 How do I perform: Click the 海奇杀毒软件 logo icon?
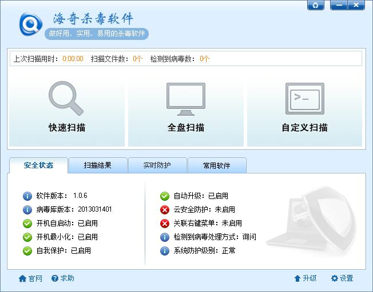click(x=31, y=24)
